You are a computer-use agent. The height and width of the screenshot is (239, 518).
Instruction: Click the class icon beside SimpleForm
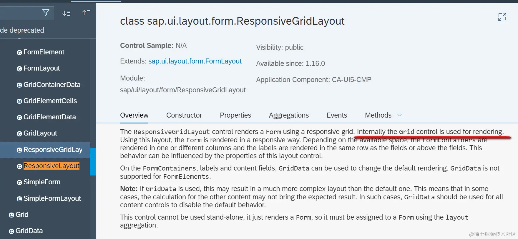point(19,183)
